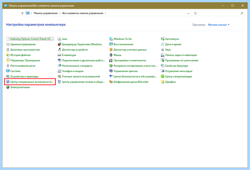
Task: Open the Брандмауэр Защитника Windows icon
Action: (59, 44)
